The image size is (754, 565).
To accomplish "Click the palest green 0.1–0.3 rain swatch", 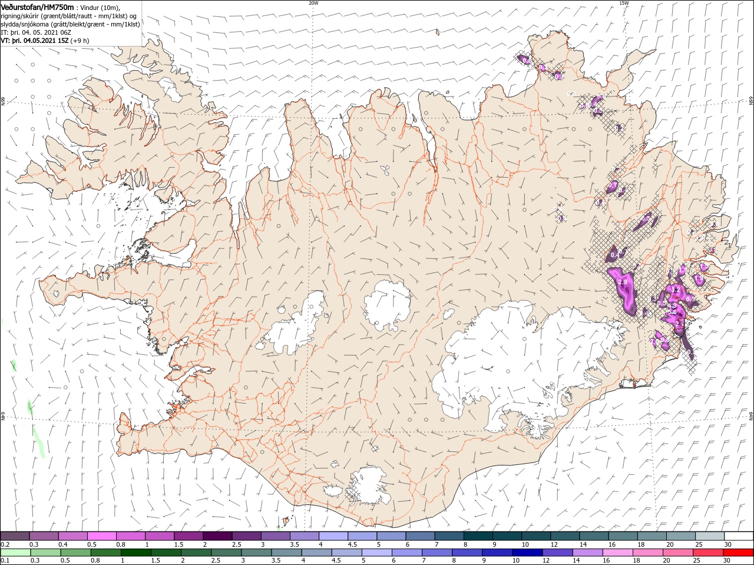I will pos(15,553).
